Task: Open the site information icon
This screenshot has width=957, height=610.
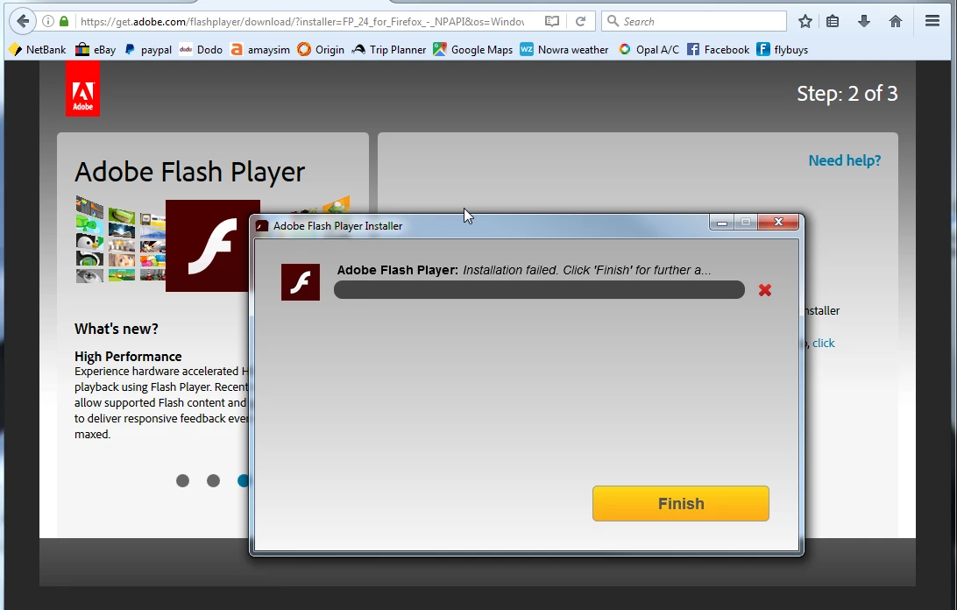Action: click(x=47, y=21)
